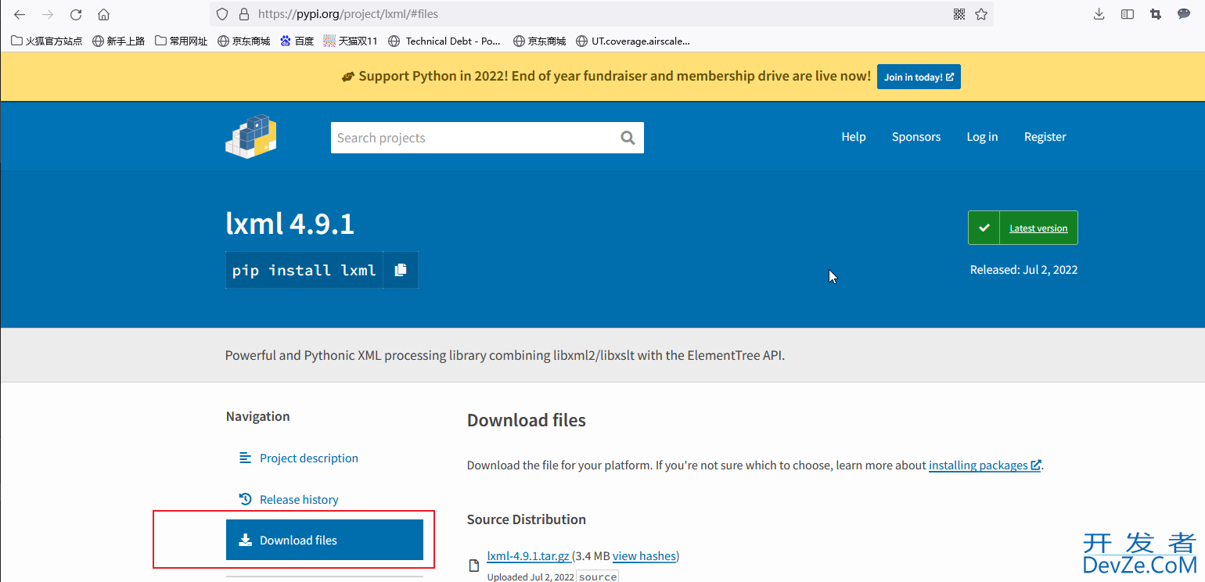Image resolution: width=1205 pixels, height=582 pixels.
Task: Click the file icon beside lxml-4.9.1.tar.gz
Action: 473,565
